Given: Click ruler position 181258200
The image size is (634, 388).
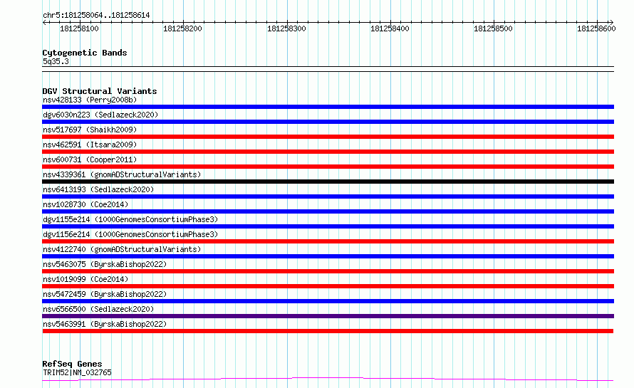Looking at the screenshot, I should 182,28.
